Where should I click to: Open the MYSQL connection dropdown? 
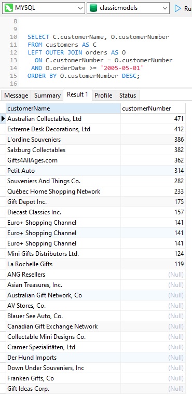43,8
